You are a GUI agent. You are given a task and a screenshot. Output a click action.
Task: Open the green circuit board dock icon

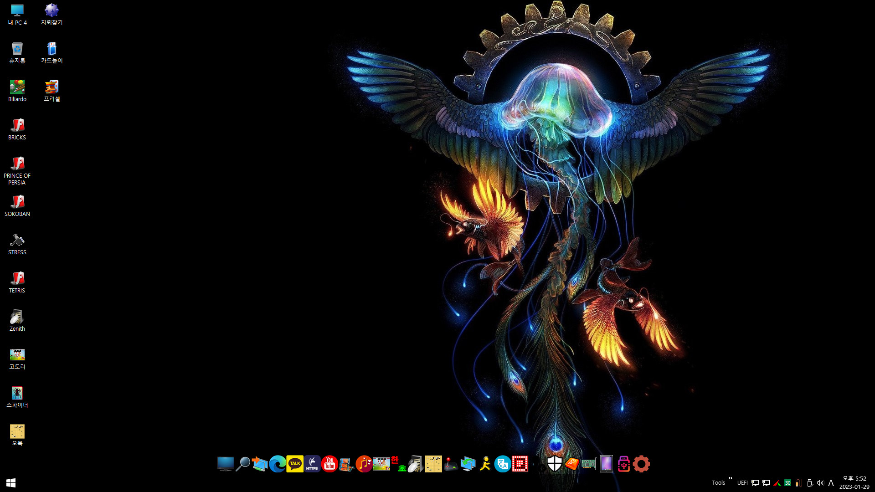click(x=589, y=464)
